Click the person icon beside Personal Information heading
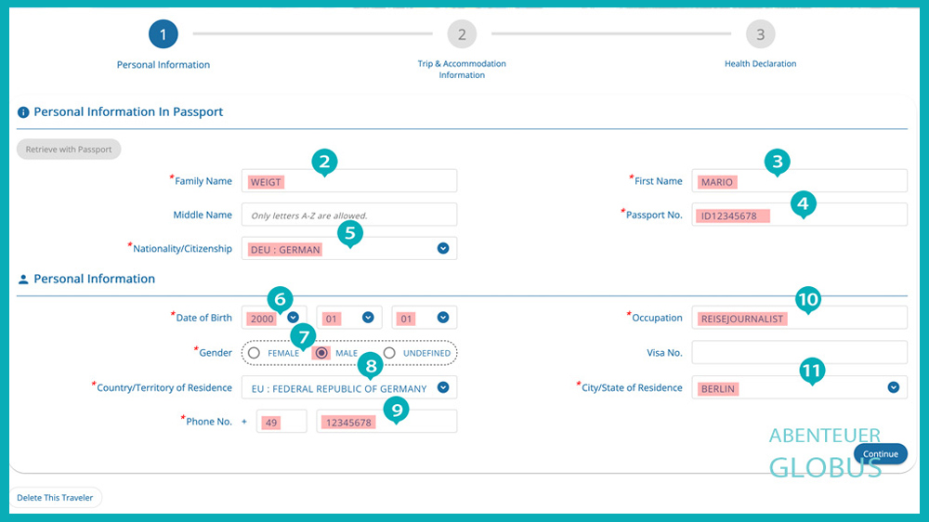 pos(23,280)
